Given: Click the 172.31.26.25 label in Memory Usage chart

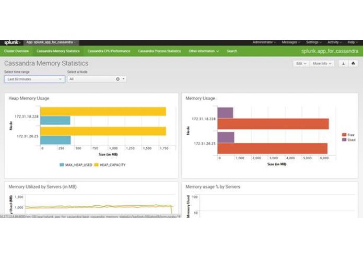Looking at the screenshot, I should [205, 144].
